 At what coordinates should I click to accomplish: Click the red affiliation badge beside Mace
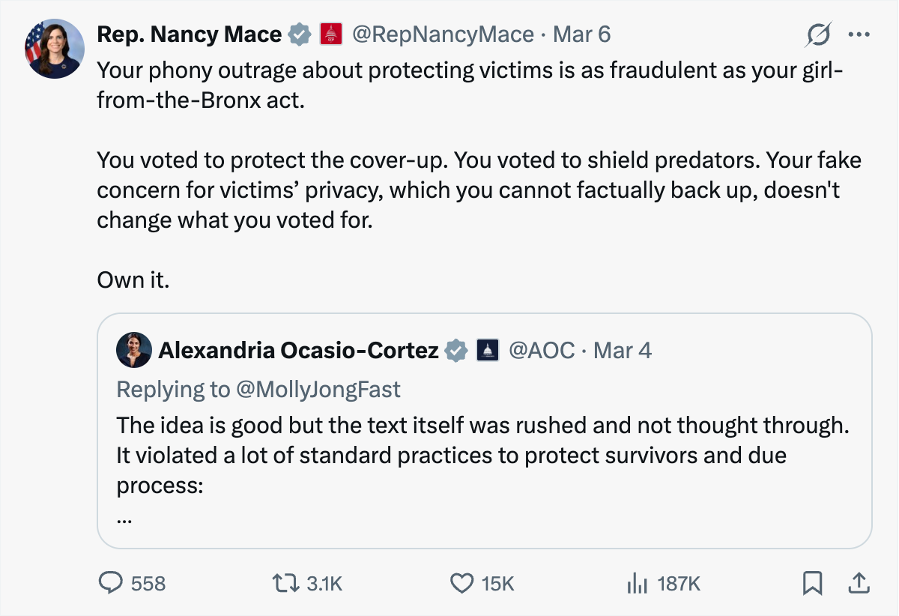click(x=330, y=34)
